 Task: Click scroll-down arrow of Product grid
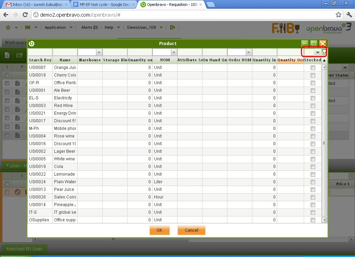coord(324,220)
